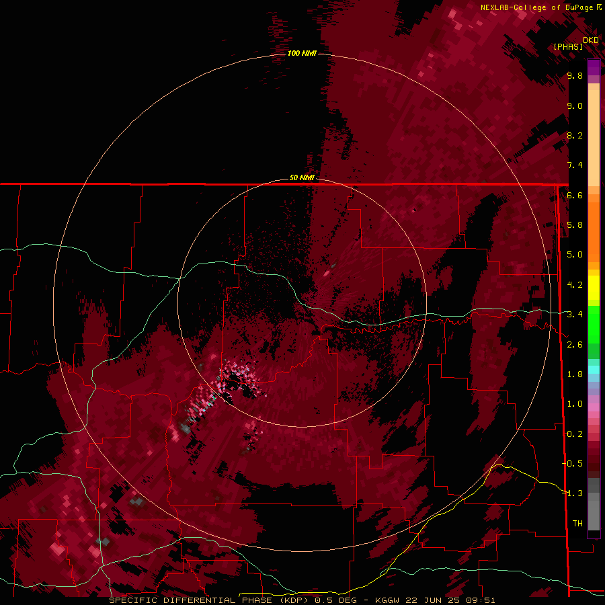Viewport: 605px width, 605px height.
Task: Click the 22 JUN 25 date text
Action: [x=432, y=600]
